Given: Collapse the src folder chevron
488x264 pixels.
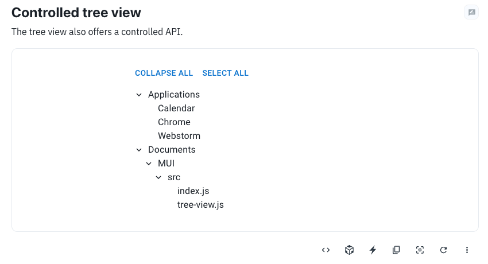Looking at the screenshot, I should 158,177.
